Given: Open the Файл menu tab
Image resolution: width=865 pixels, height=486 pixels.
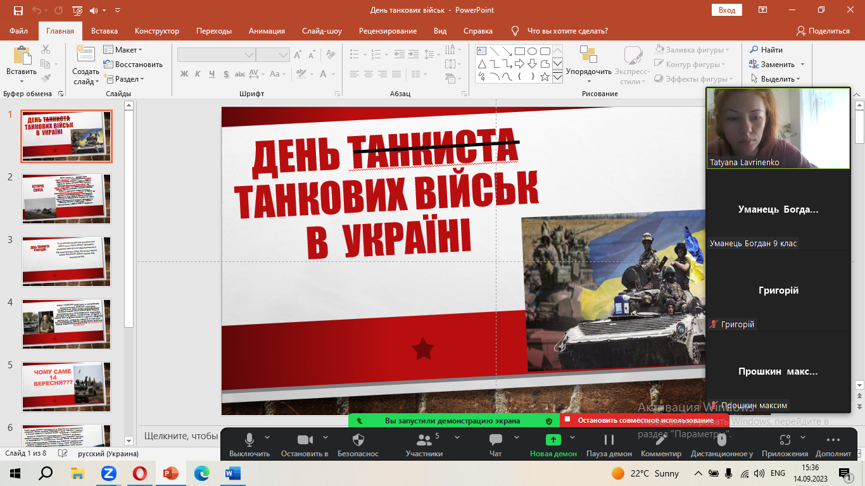Looking at the screenshot, I should click(x=19, y=31).
